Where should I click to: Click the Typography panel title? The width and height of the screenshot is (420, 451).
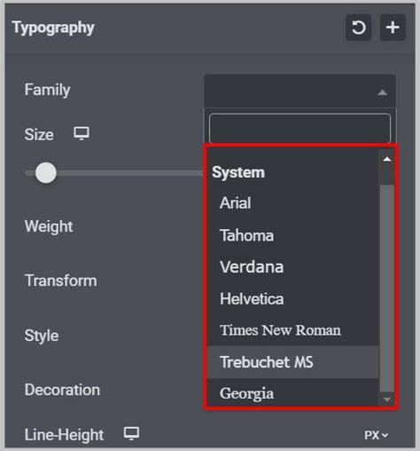click(x=53, y=28)
